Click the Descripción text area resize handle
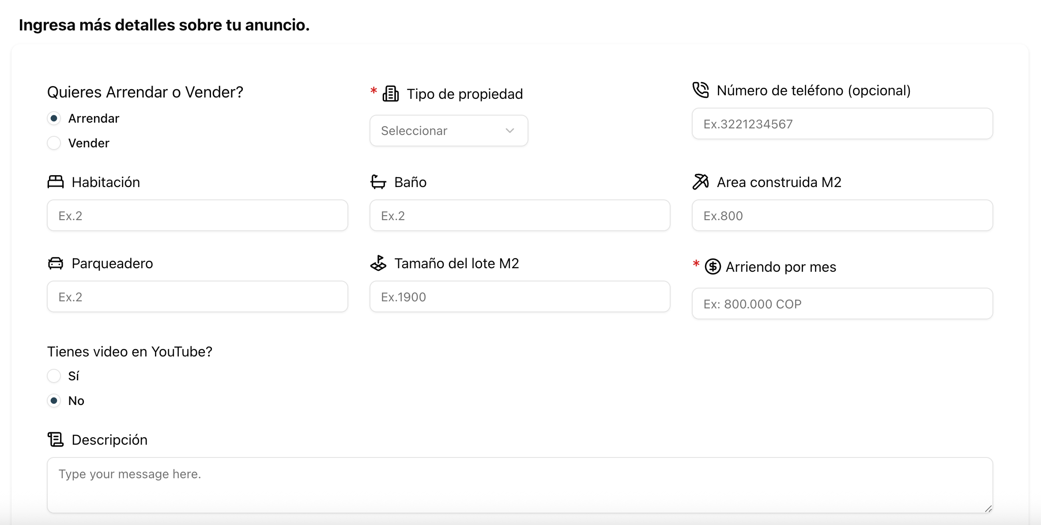Screen dimensions: 1041x525 coord(988,508)
